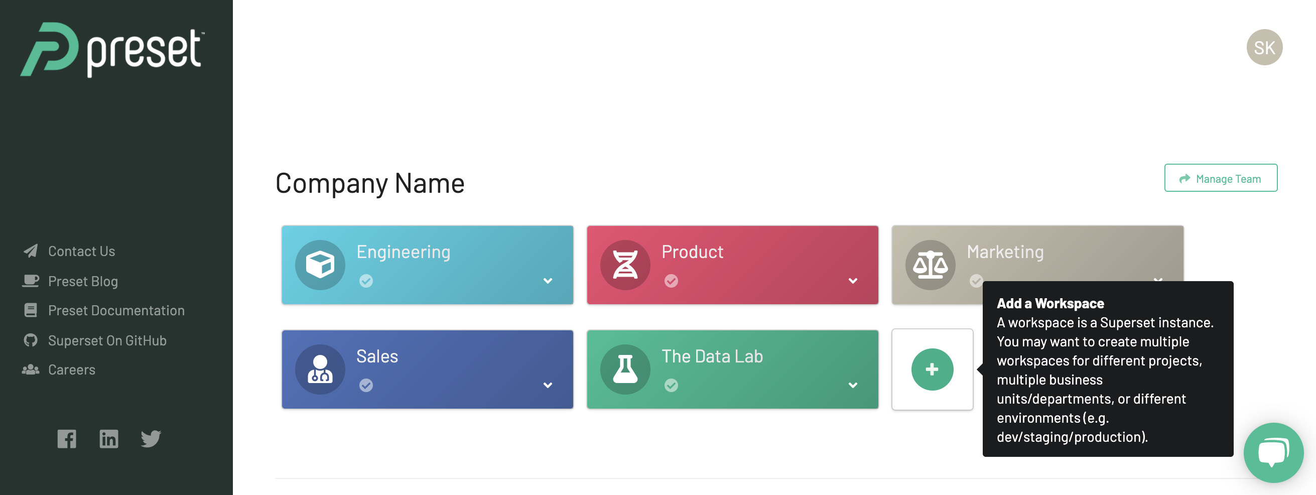Click the green plus Add Workspace button
The width and height of the screenshot is (1316, 495).
tap(932, 369)
